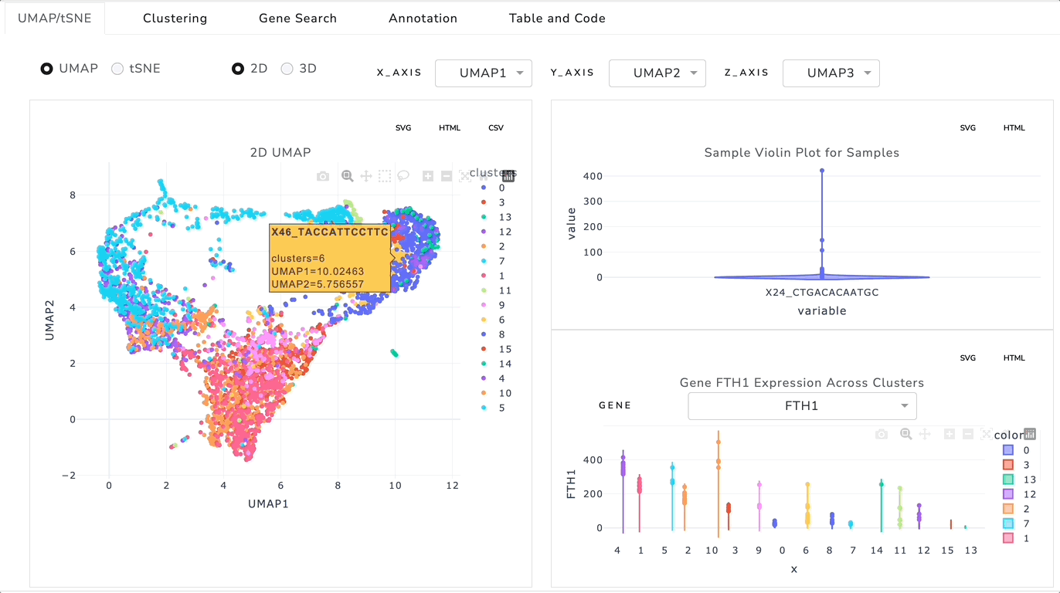Download UMAP plot as PNG camera icon
This screenshot has width=1060, height=593.
click(x=323, y=176)
